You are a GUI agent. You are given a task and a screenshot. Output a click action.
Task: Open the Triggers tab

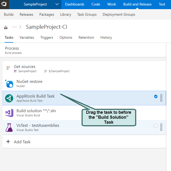pyautogui.click(x=47, y=37)
